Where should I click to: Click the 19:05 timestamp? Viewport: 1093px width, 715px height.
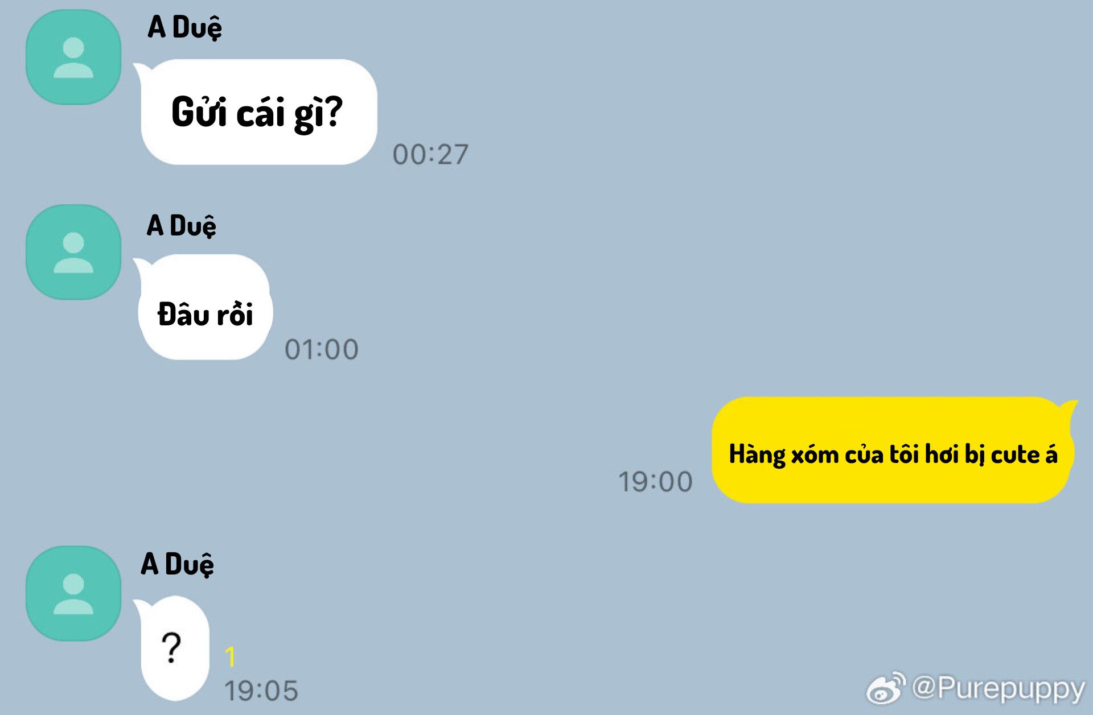tap(261, 691)
